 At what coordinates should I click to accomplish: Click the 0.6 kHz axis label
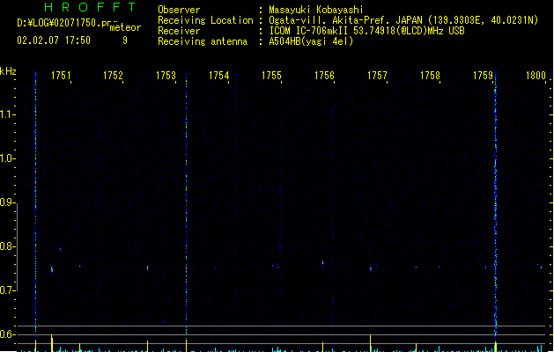tap(7, 334)
